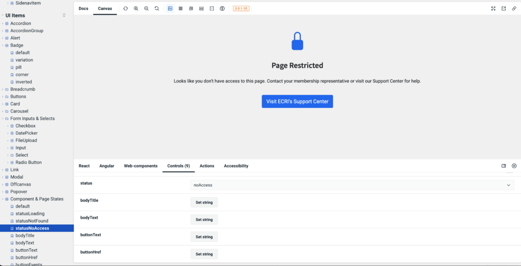The width and height of the screenshot is (521, 266).
Task: Open canvas in a new tab
Action: click(504, 9)
